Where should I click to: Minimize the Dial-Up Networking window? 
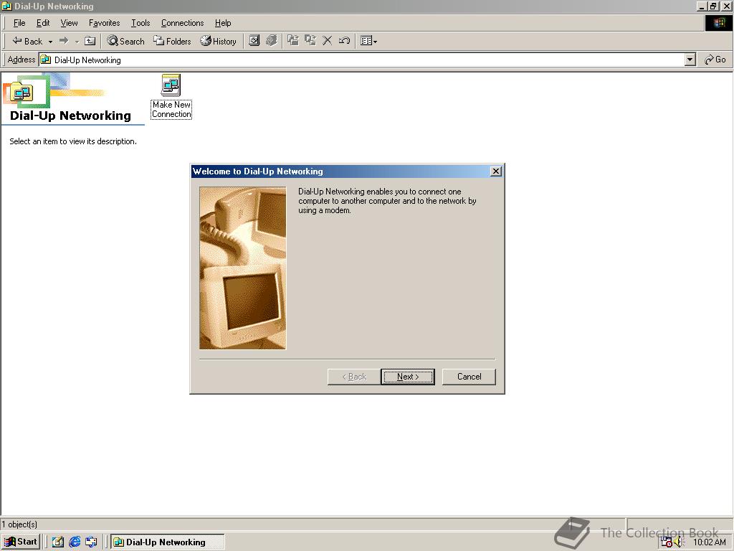coord(702,6)
